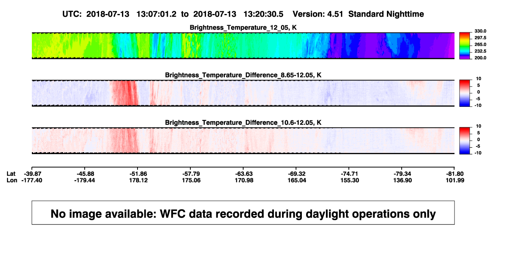Viewport: 505px width, 259px height.
Task: Click latitude value -74.71
Action: [x=349, y=173]
